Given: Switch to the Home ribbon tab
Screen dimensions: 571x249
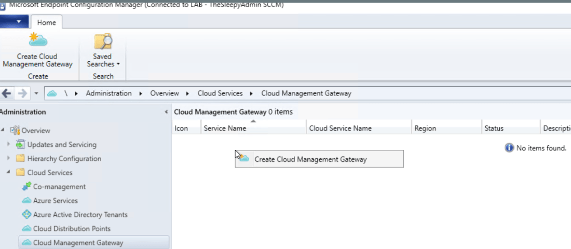Looking at the screenshot, I should coord(47,22).
